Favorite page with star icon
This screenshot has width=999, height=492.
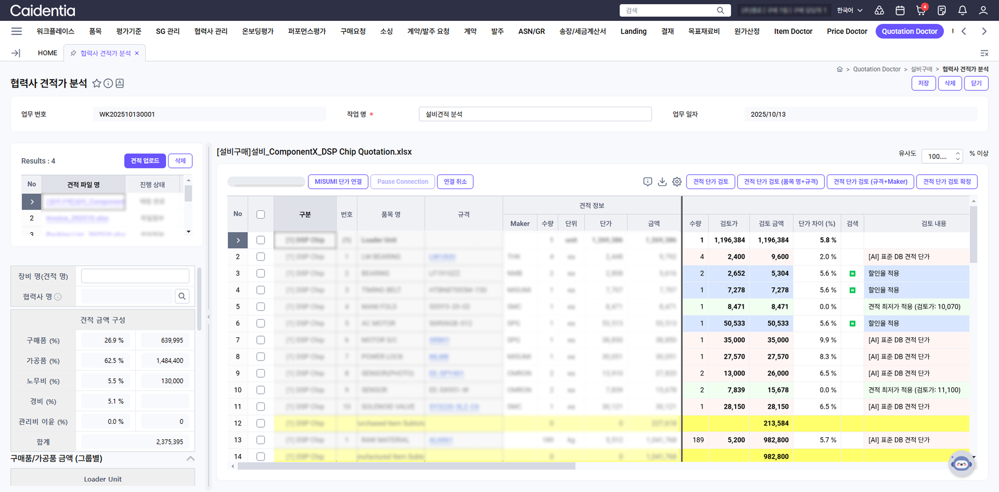coord(97,83)
